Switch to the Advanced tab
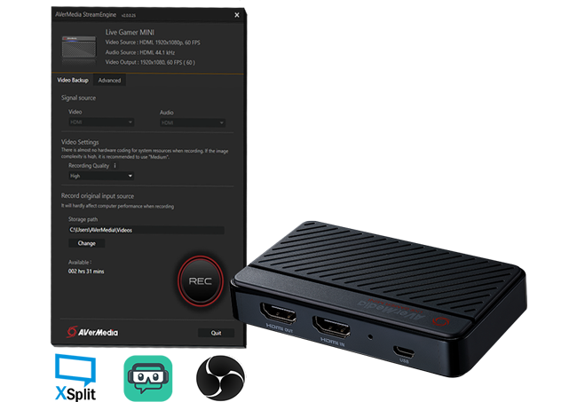This screenshot has height=402, width=577. (x=109, y=80)
